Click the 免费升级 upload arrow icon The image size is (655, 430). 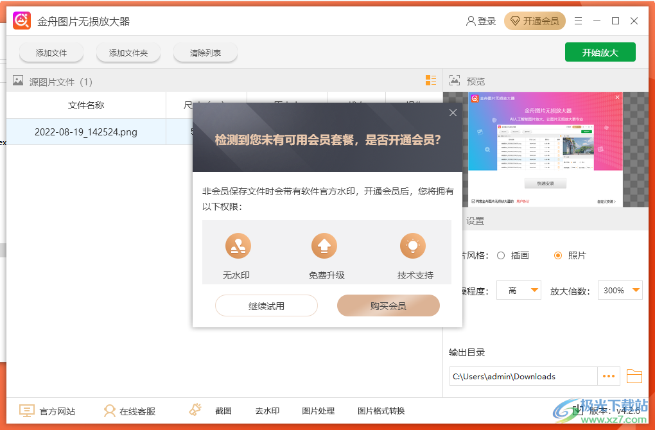324,245
